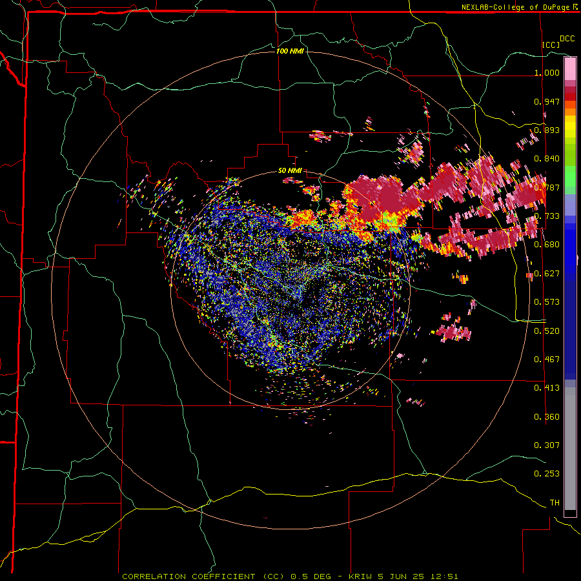Viewport: 581px width, 581px height.
Task: Click the 0.840 scale value
Action: click(x=547, y=158)
